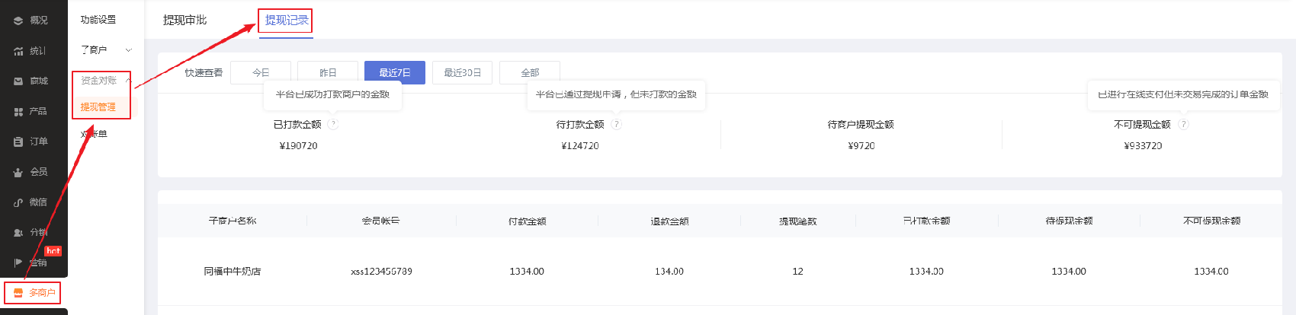Open the 商城 mall sidebar icon

[18, 81]
